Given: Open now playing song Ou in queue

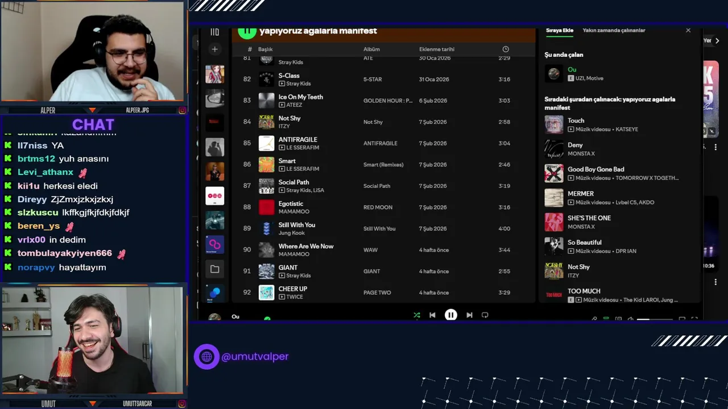Looking at the screenshot, I should (572, 70).
